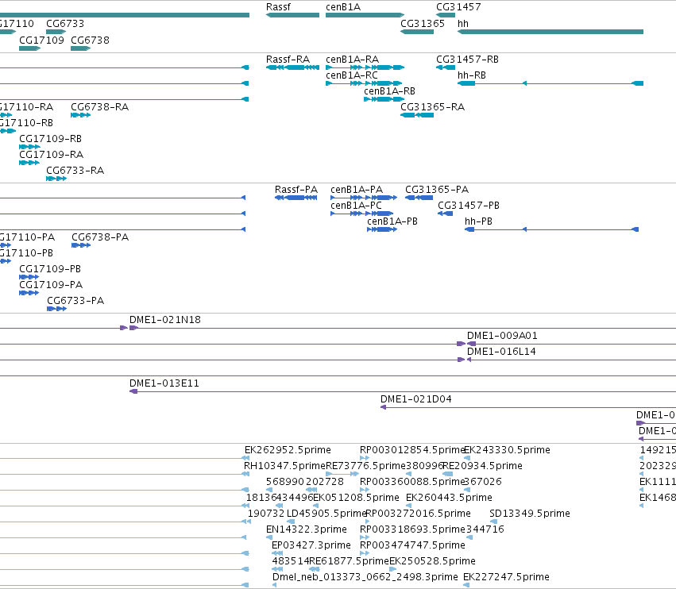The width and height of the screenshot is (676, 589).
Task: Click the EK260443.5prime EST label
Action: tap(449, 498)
